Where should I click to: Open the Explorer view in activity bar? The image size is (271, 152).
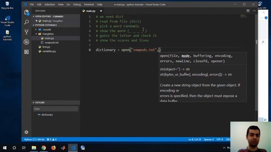coord(26,12)
